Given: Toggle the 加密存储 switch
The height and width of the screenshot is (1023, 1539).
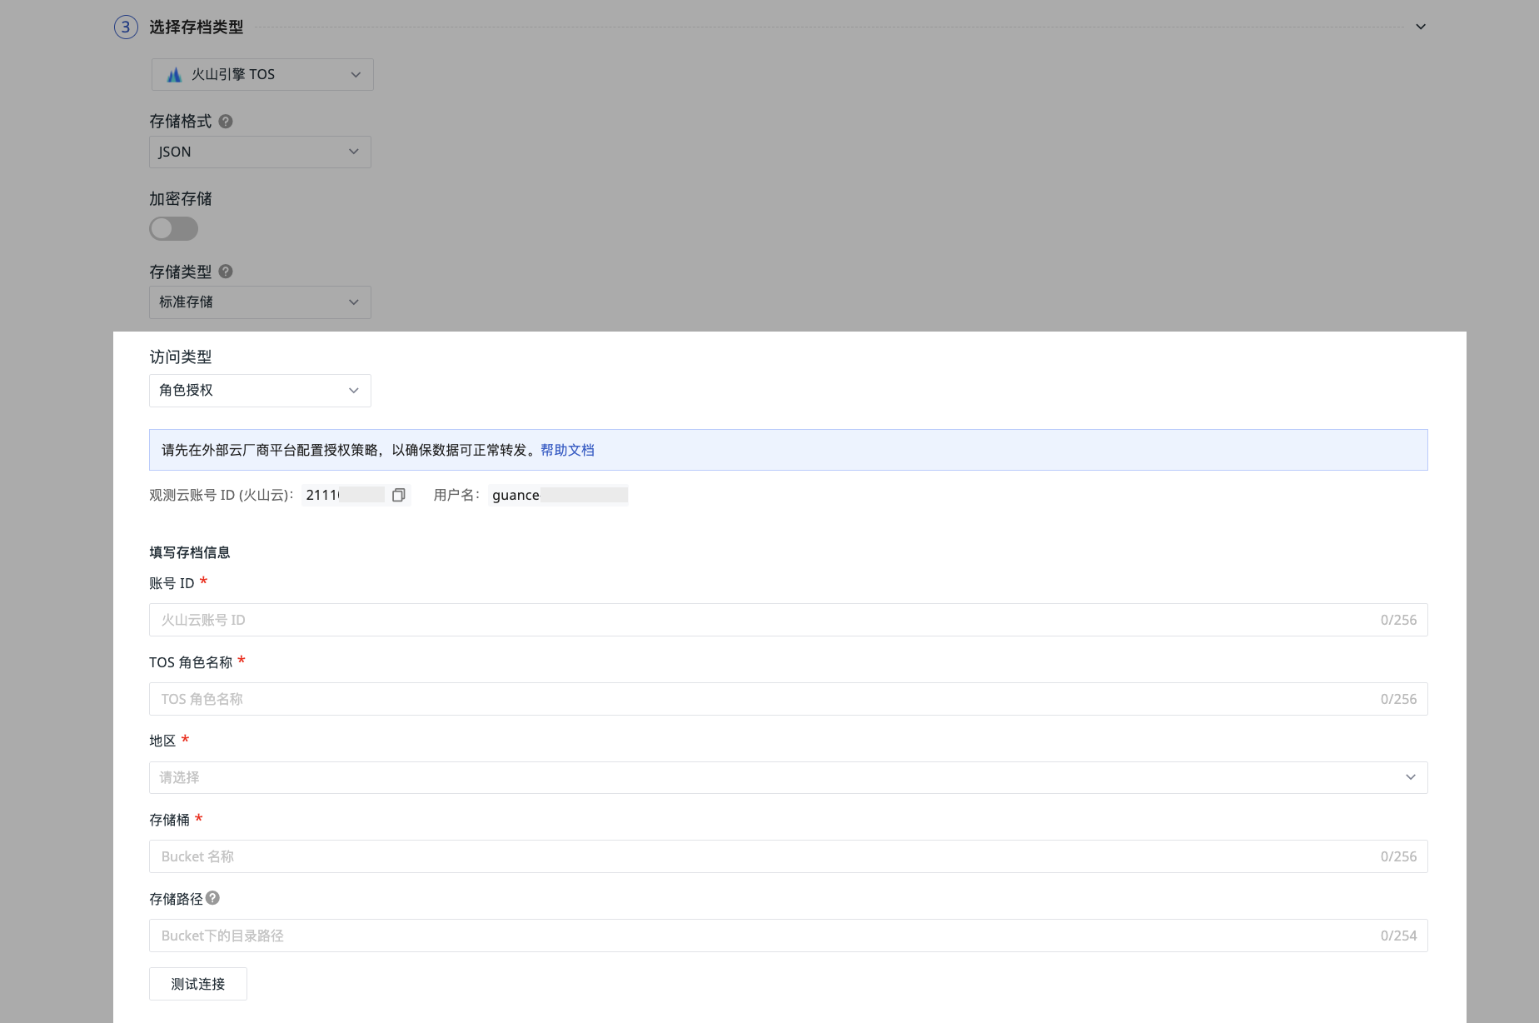Looking at the screenshot, I should click(x=173, y=229).
